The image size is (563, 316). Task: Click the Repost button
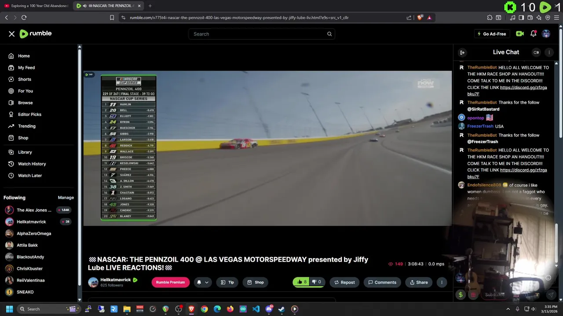point(344,282)
